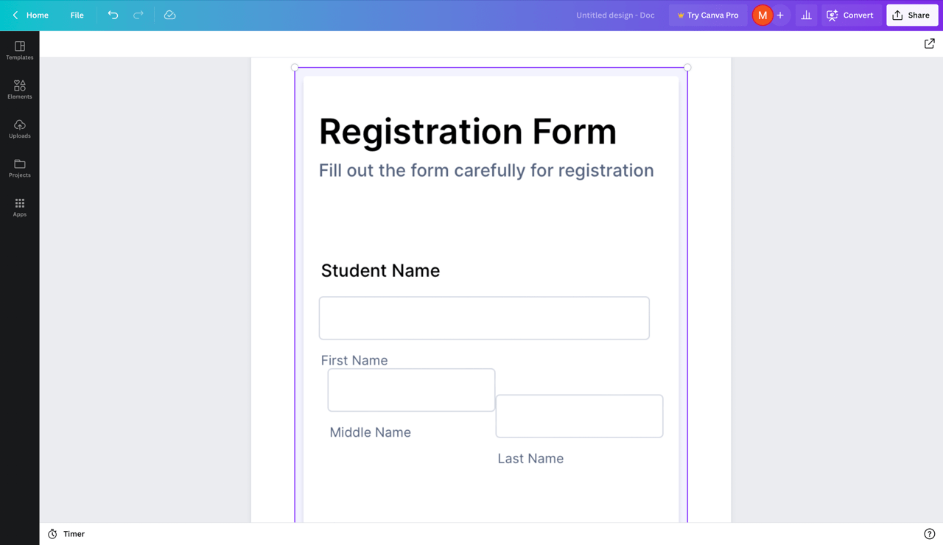Open the Templates panel

pyautogui.click(x=20, y=50)
